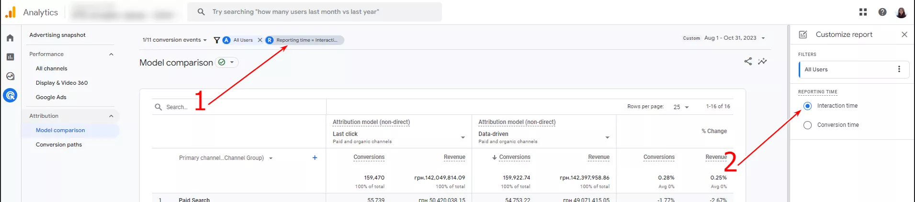Go to Google Ads performance report
This screenshot has width=915, height=202.
tap(51, 97)
